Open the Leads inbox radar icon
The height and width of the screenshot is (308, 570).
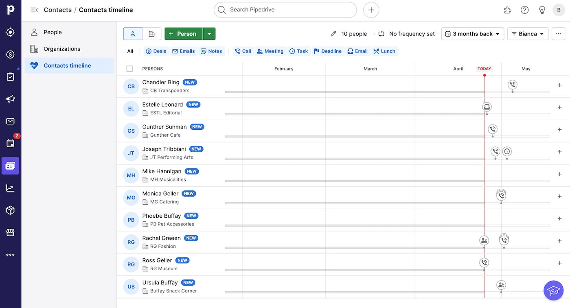pyautogui.click(x=11, y=32)
